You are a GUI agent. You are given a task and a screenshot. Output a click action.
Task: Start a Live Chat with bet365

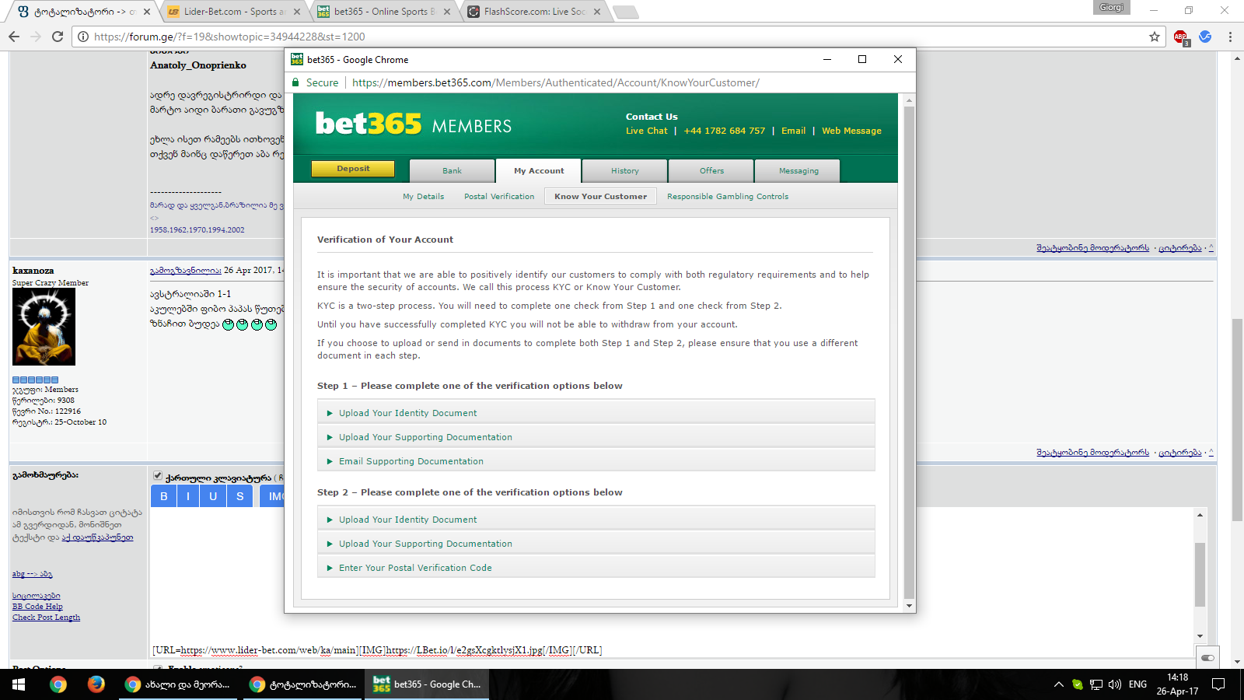647,131
